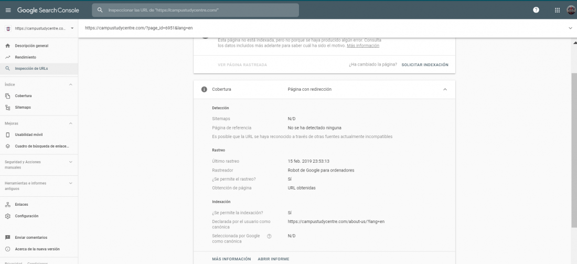Click the Cobertura pages icon in sidebar

click(x=8, y=96)
